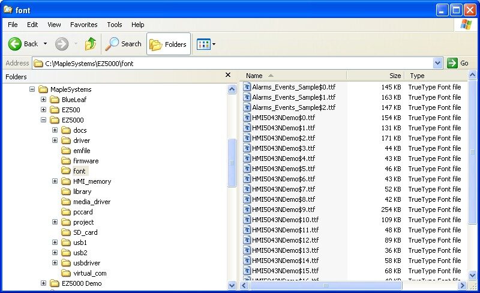480x293 pixels.
Task: Sort files by the Size column header
Action: [x=376, y=76]
